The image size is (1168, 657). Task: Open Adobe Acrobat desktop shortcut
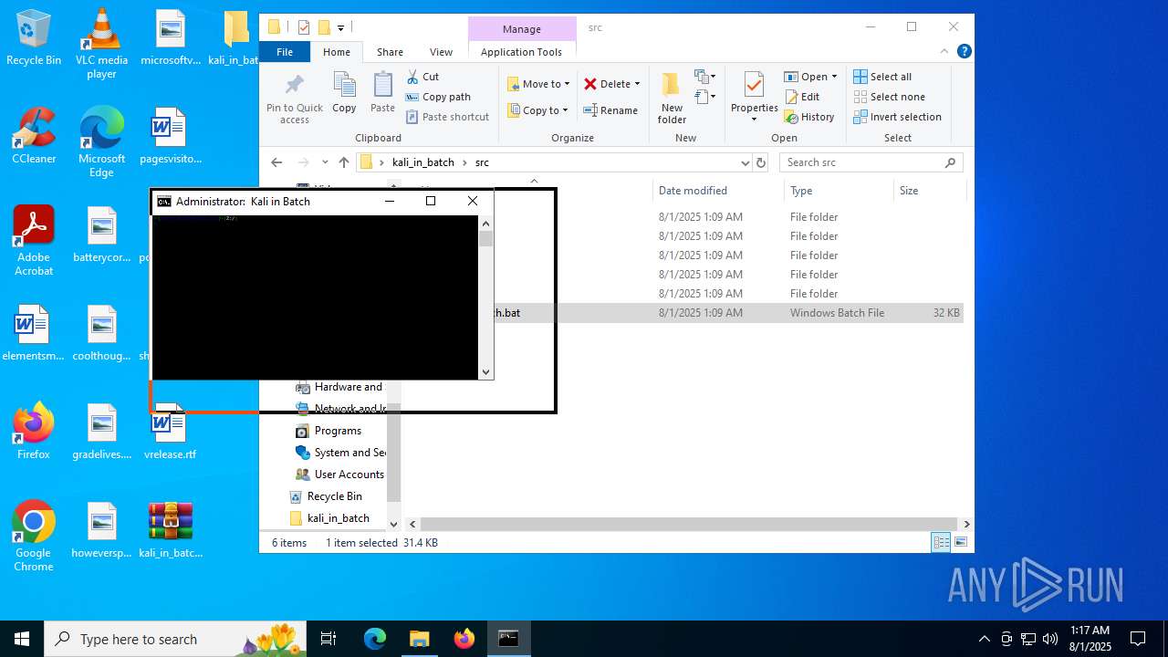pos(34,240)
